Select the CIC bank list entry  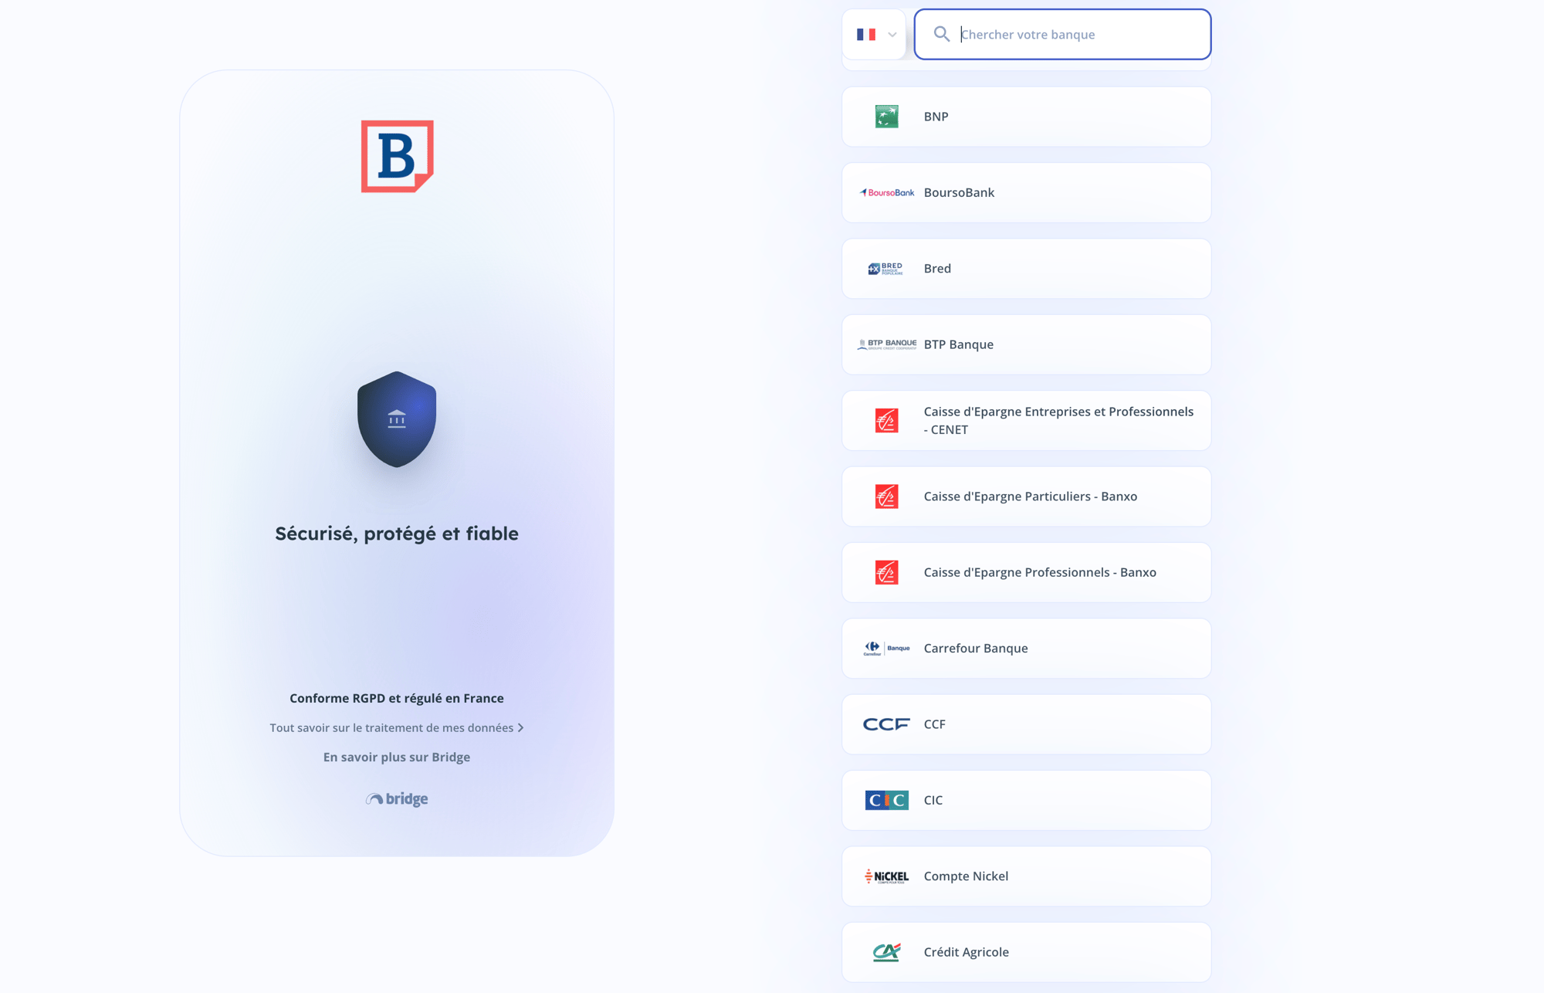tap(1026, 799)
